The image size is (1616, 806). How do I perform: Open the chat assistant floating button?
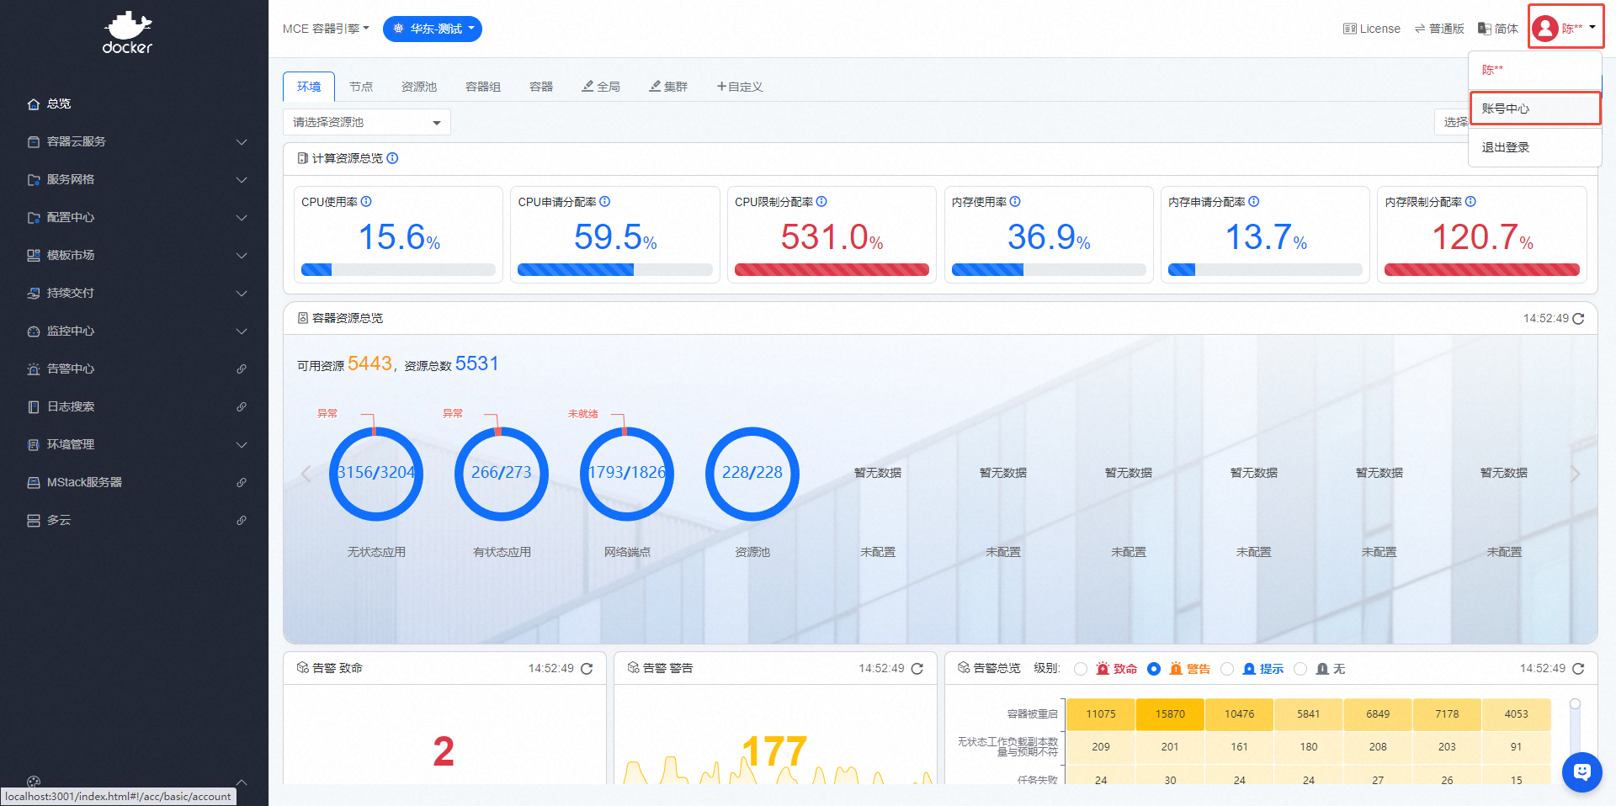click(x=1581, y=772)
